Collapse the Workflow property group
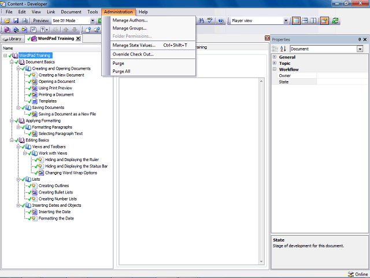Image resolution: width=370 pixels, height=278 pixels. pos(275,69)
